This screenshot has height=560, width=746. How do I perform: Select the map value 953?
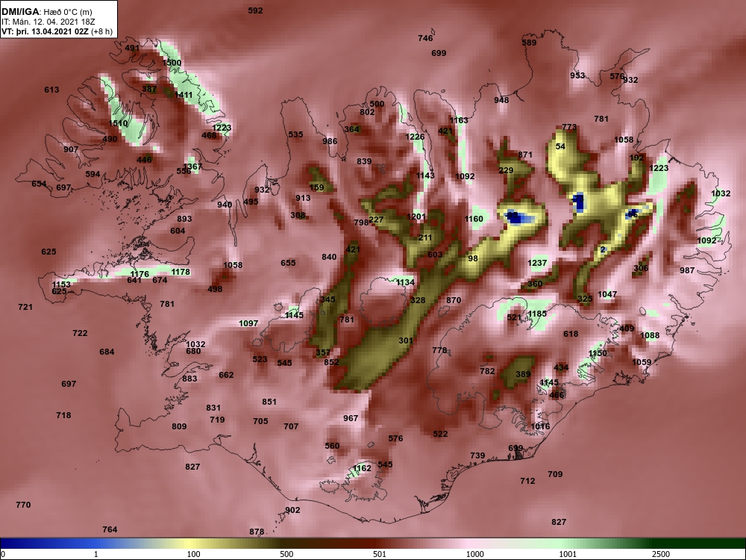577,75
